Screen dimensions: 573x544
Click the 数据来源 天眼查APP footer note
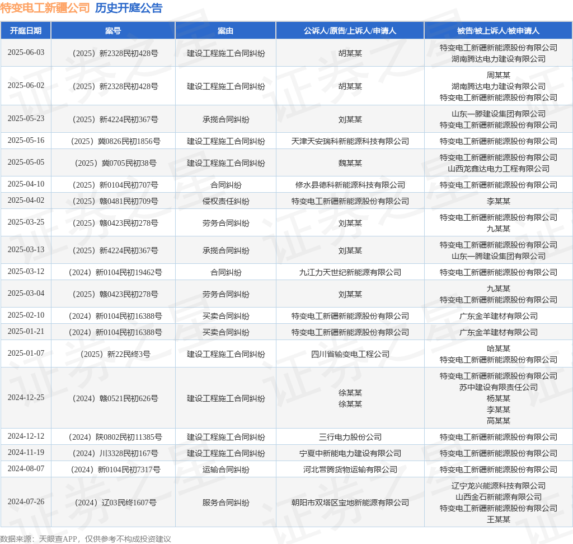85,539
